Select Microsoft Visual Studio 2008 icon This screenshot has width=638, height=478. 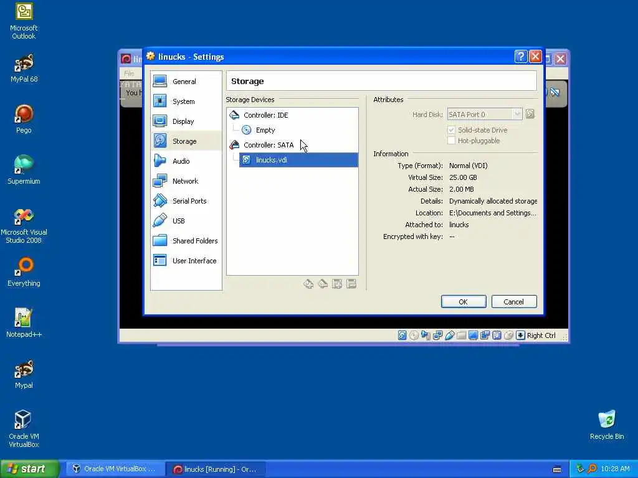click(x=24, y=226)
